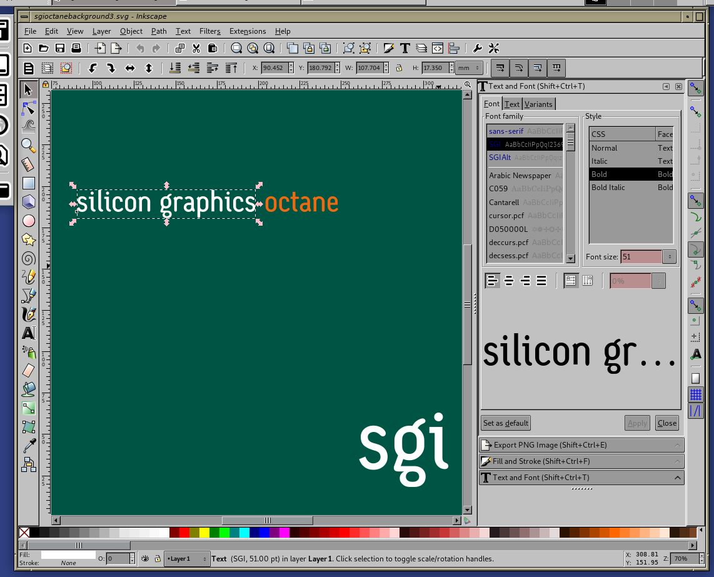The width and height of the screenshot is (714, 577).
Task: Choose Arabic Newspaper font family
Action: (x=525, y=175)
